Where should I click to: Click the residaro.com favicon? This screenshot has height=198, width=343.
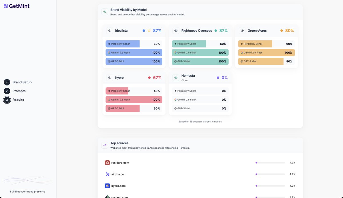[107, 163]
